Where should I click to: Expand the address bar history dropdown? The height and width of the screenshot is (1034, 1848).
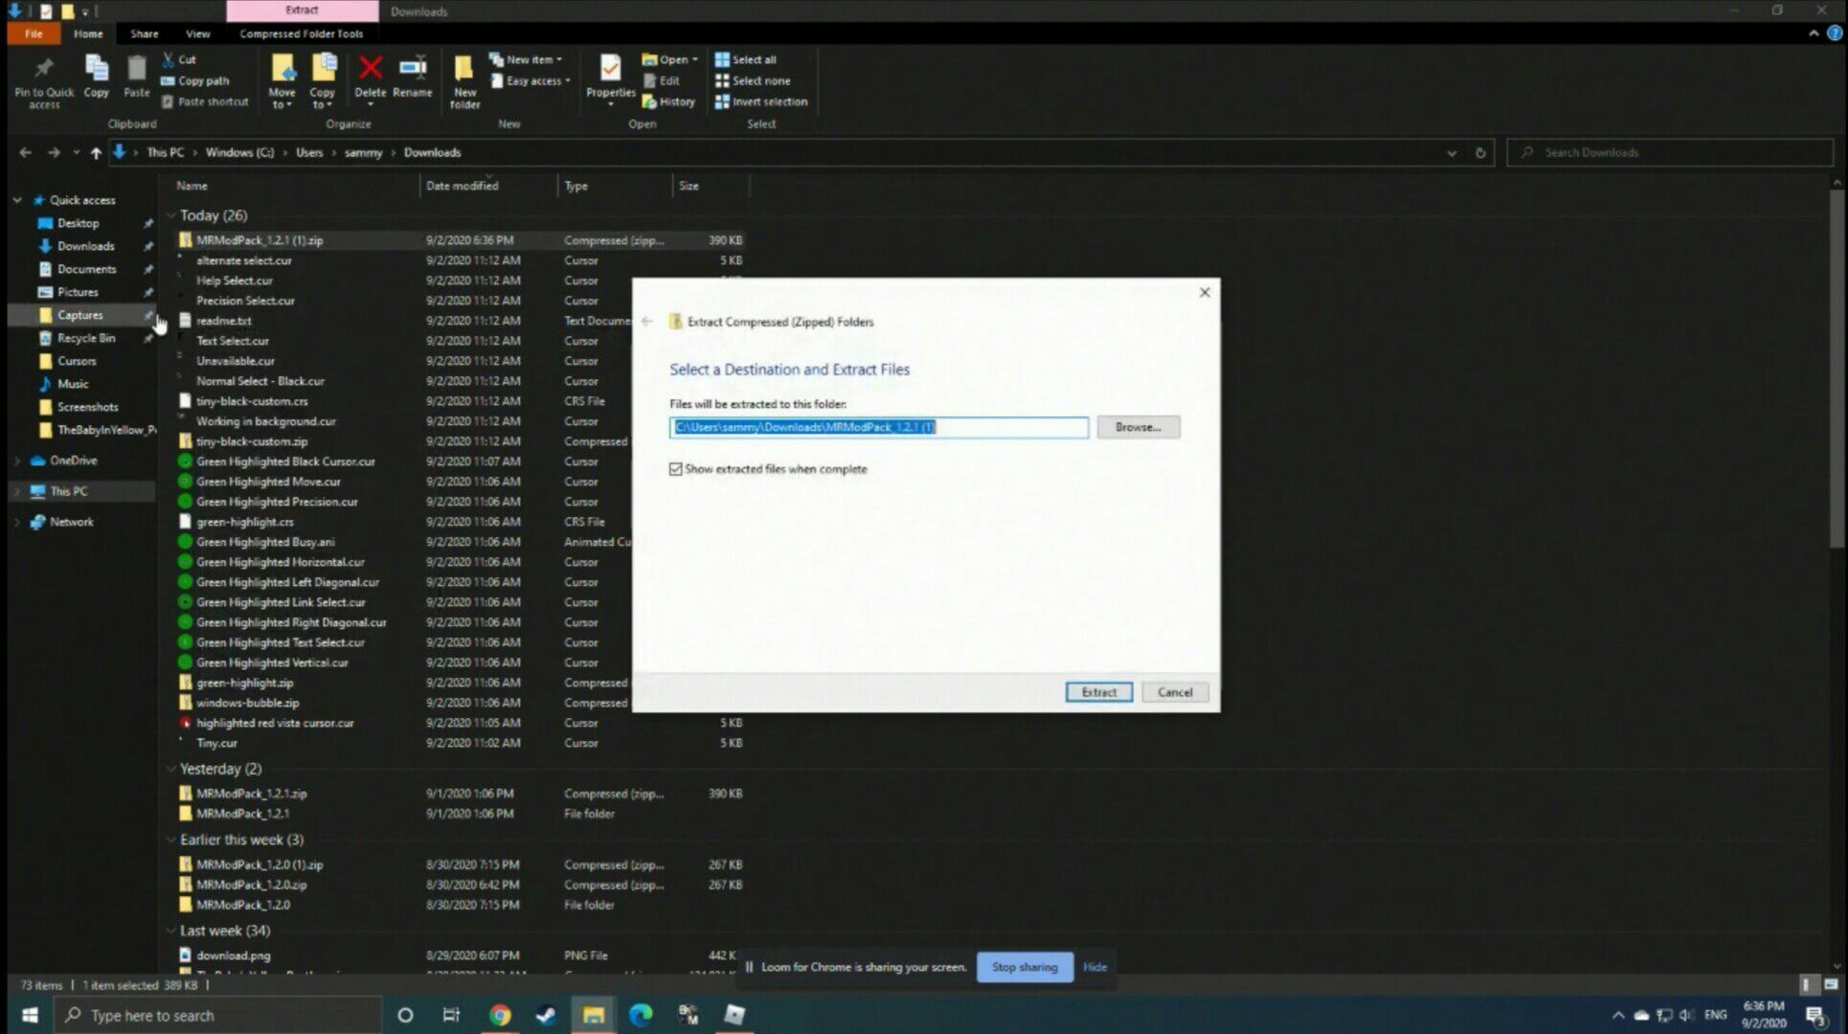(x=1452, y=152)
